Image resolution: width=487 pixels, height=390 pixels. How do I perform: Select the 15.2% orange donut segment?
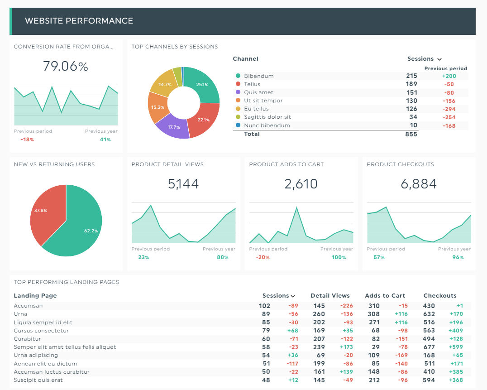point(157,107)
